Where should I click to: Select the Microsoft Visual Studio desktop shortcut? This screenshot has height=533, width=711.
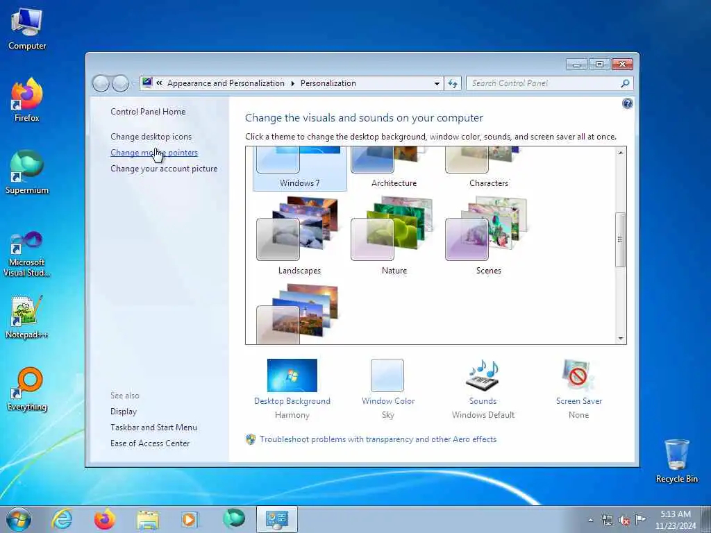pyautogui.click(x=27, y=254)
